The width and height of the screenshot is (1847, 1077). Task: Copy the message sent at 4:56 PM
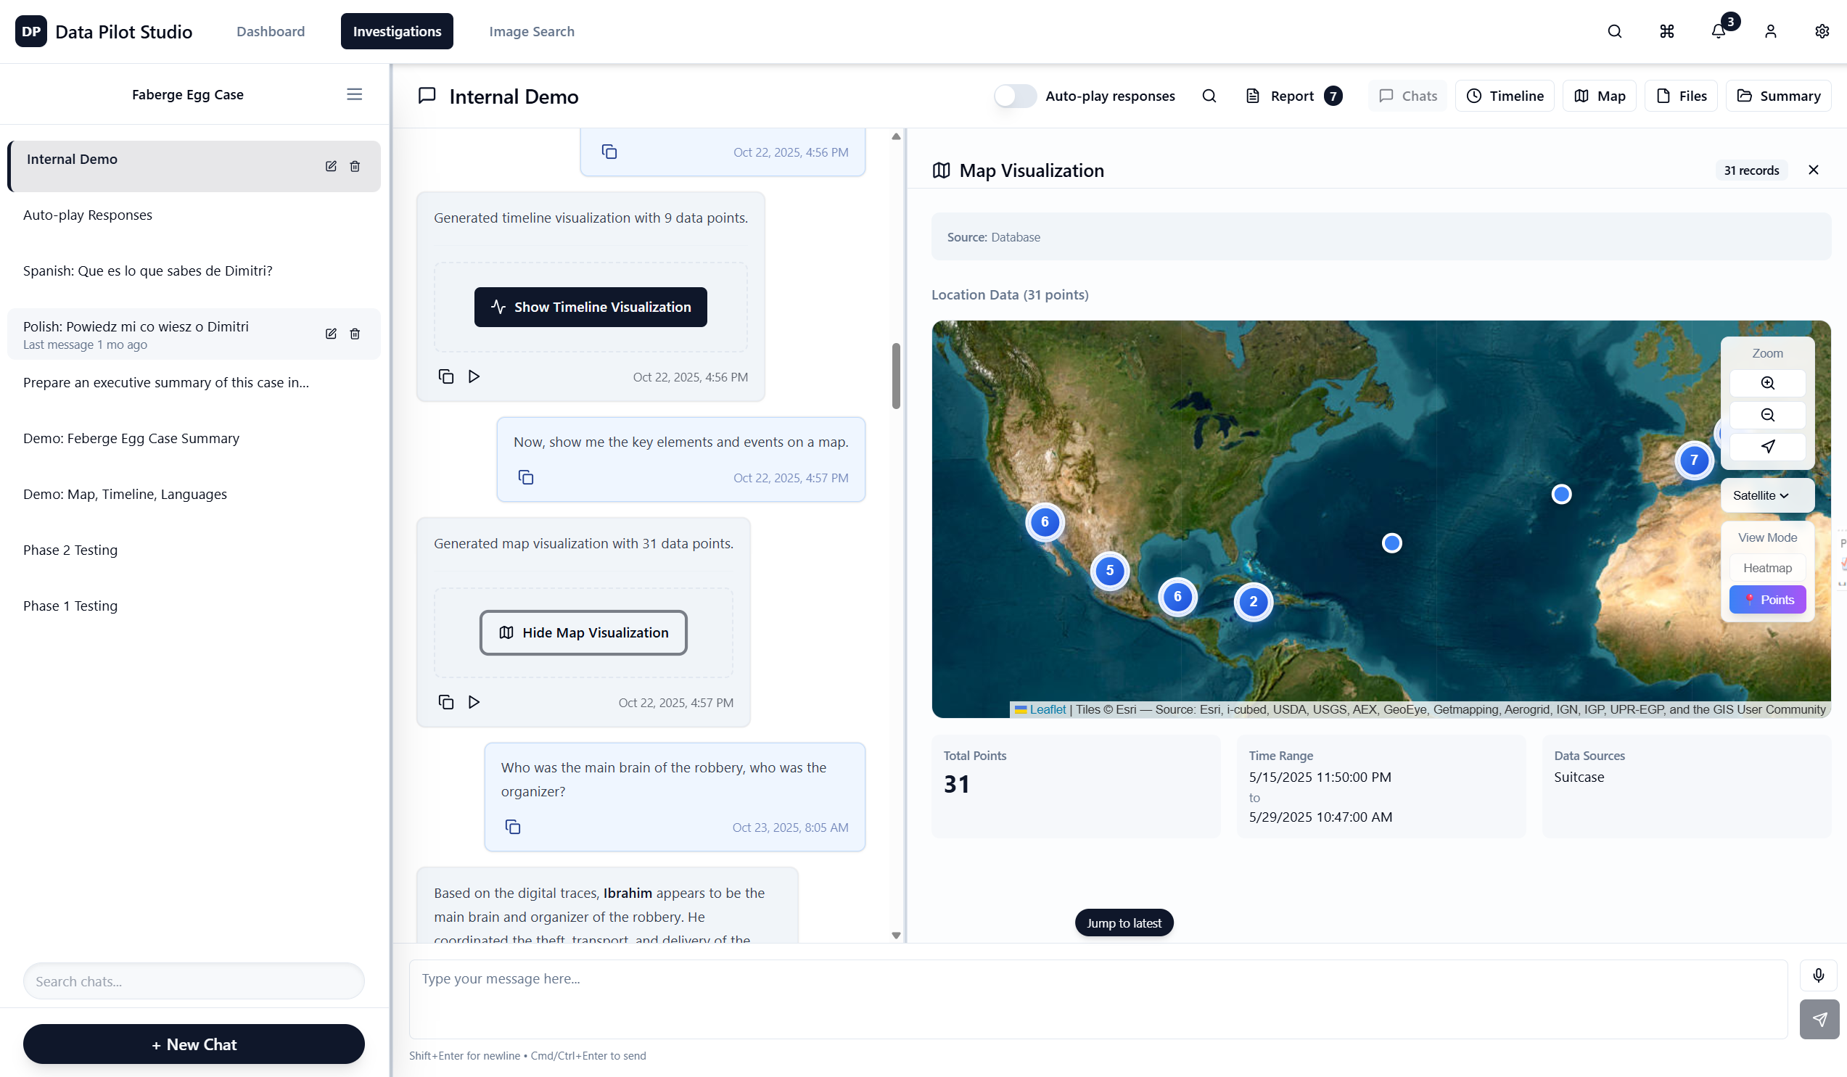coord(609,152)
